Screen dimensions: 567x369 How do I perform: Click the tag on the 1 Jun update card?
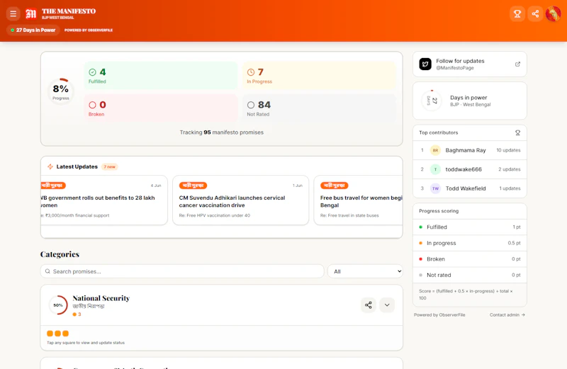pyautogui.click(x=193, y=186)
